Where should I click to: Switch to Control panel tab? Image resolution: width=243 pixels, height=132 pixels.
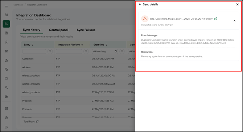click(x=59, y=30)
